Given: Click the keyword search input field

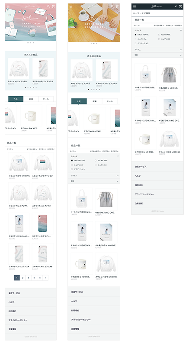Looking at the screenshot, I should coord(157,13).
